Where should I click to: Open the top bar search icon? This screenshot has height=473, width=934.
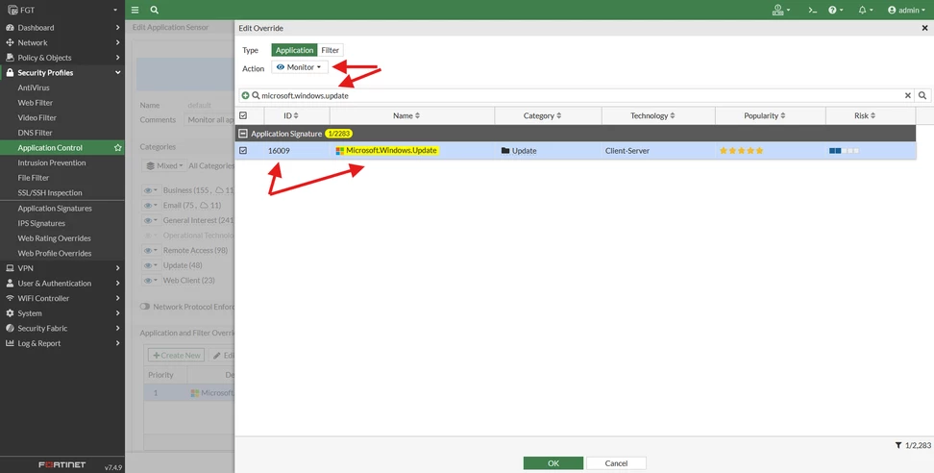coord(155,11)
